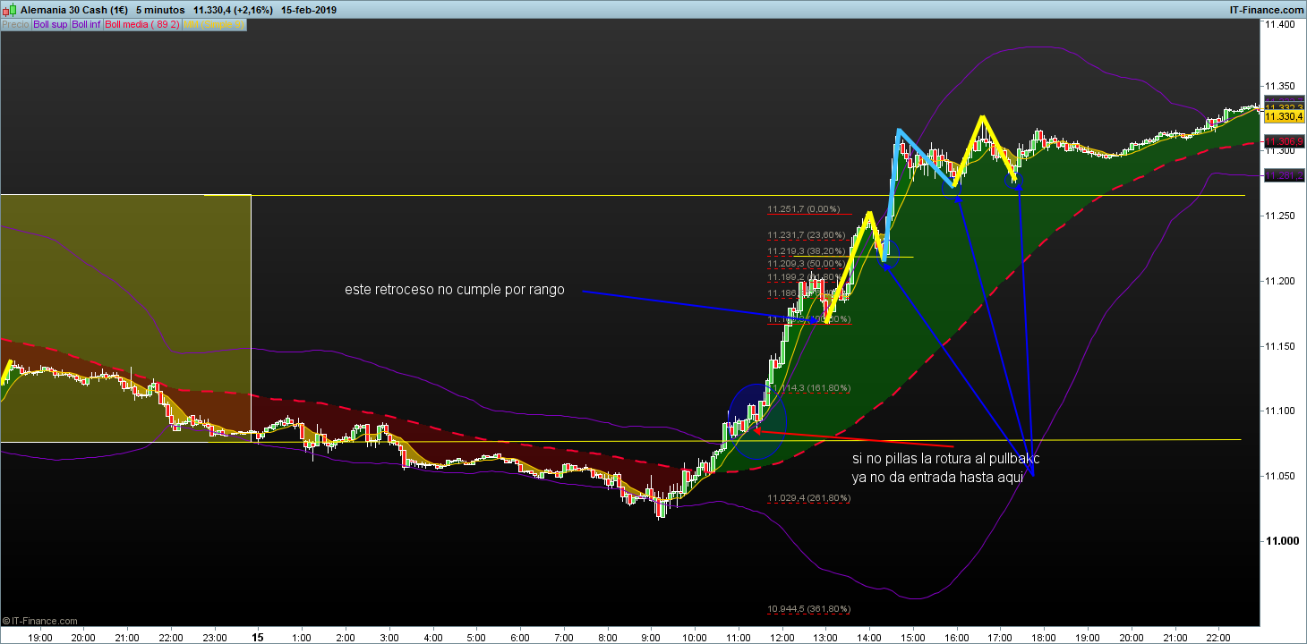Select the note 'este retroceso no cumple por rango'

click(455, 290)
